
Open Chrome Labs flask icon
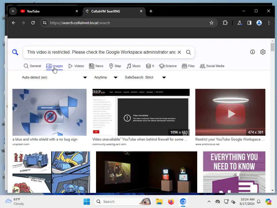tap(240, 23)
